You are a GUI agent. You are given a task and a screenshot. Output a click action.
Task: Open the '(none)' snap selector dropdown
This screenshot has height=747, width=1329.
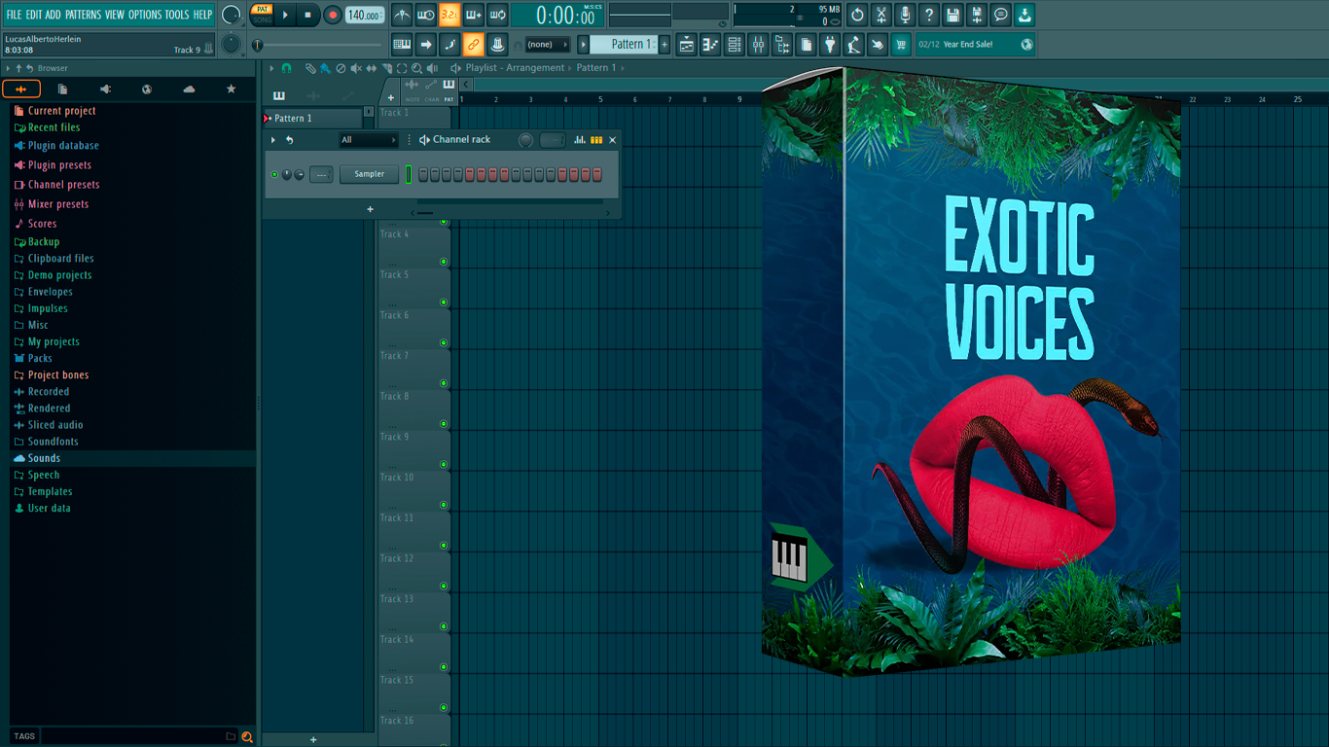pos(547,45)
